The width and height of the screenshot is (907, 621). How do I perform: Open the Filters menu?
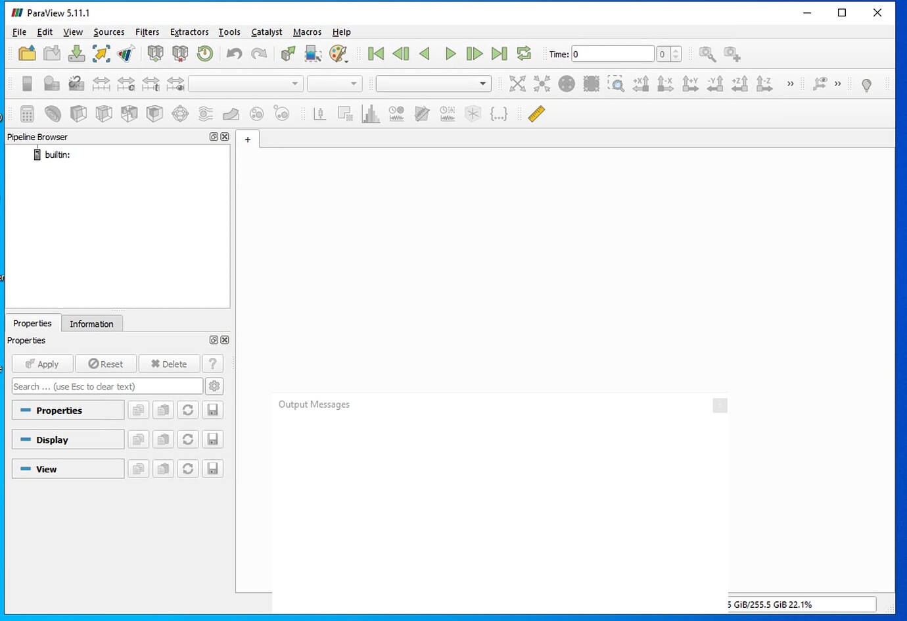[147, 32]
